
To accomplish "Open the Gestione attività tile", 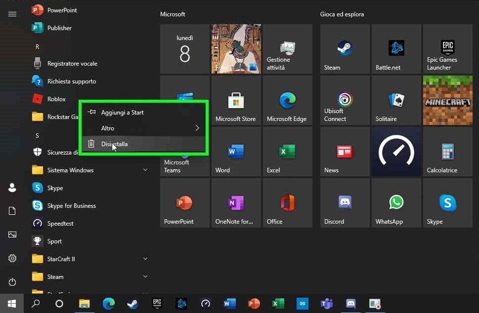I will [x=288, y=49].
